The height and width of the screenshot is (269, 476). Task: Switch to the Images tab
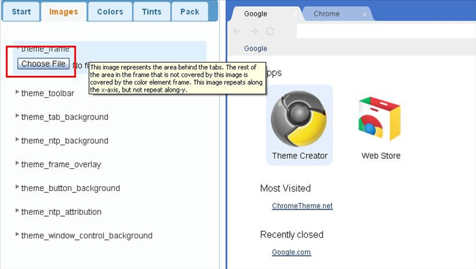[64, 12]
